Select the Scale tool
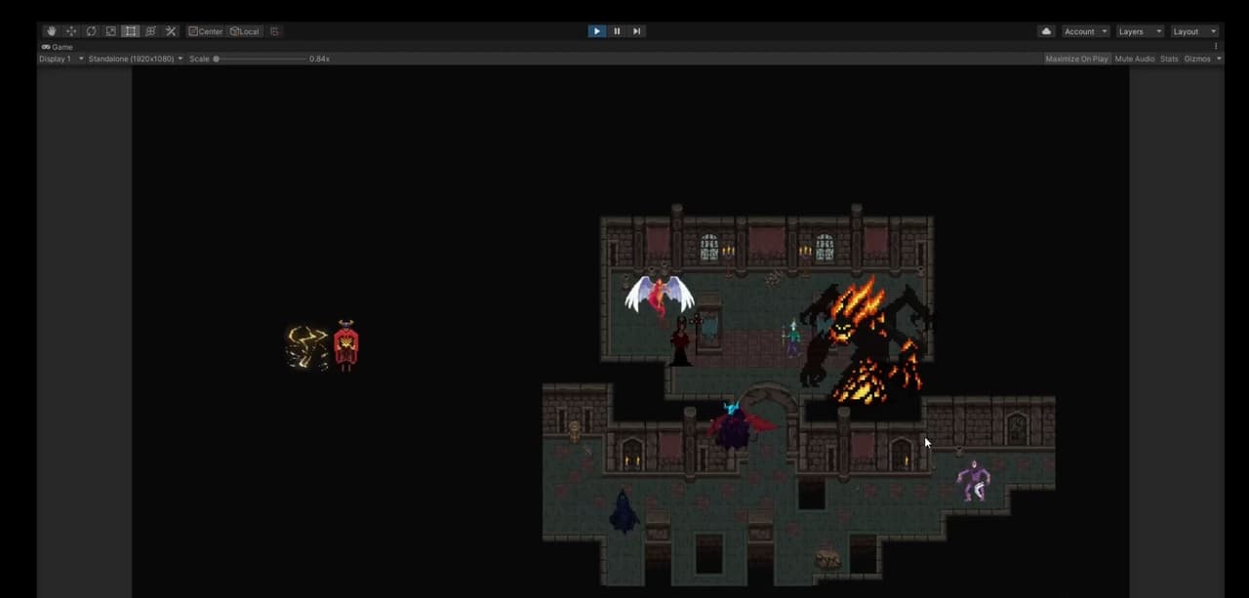The width and height of the screenshot is (1249, 598). (x=110, y=31)
